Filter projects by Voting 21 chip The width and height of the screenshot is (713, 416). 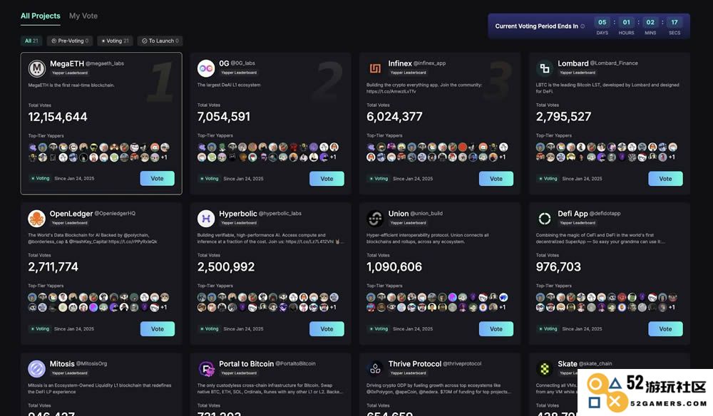[115, 41]
